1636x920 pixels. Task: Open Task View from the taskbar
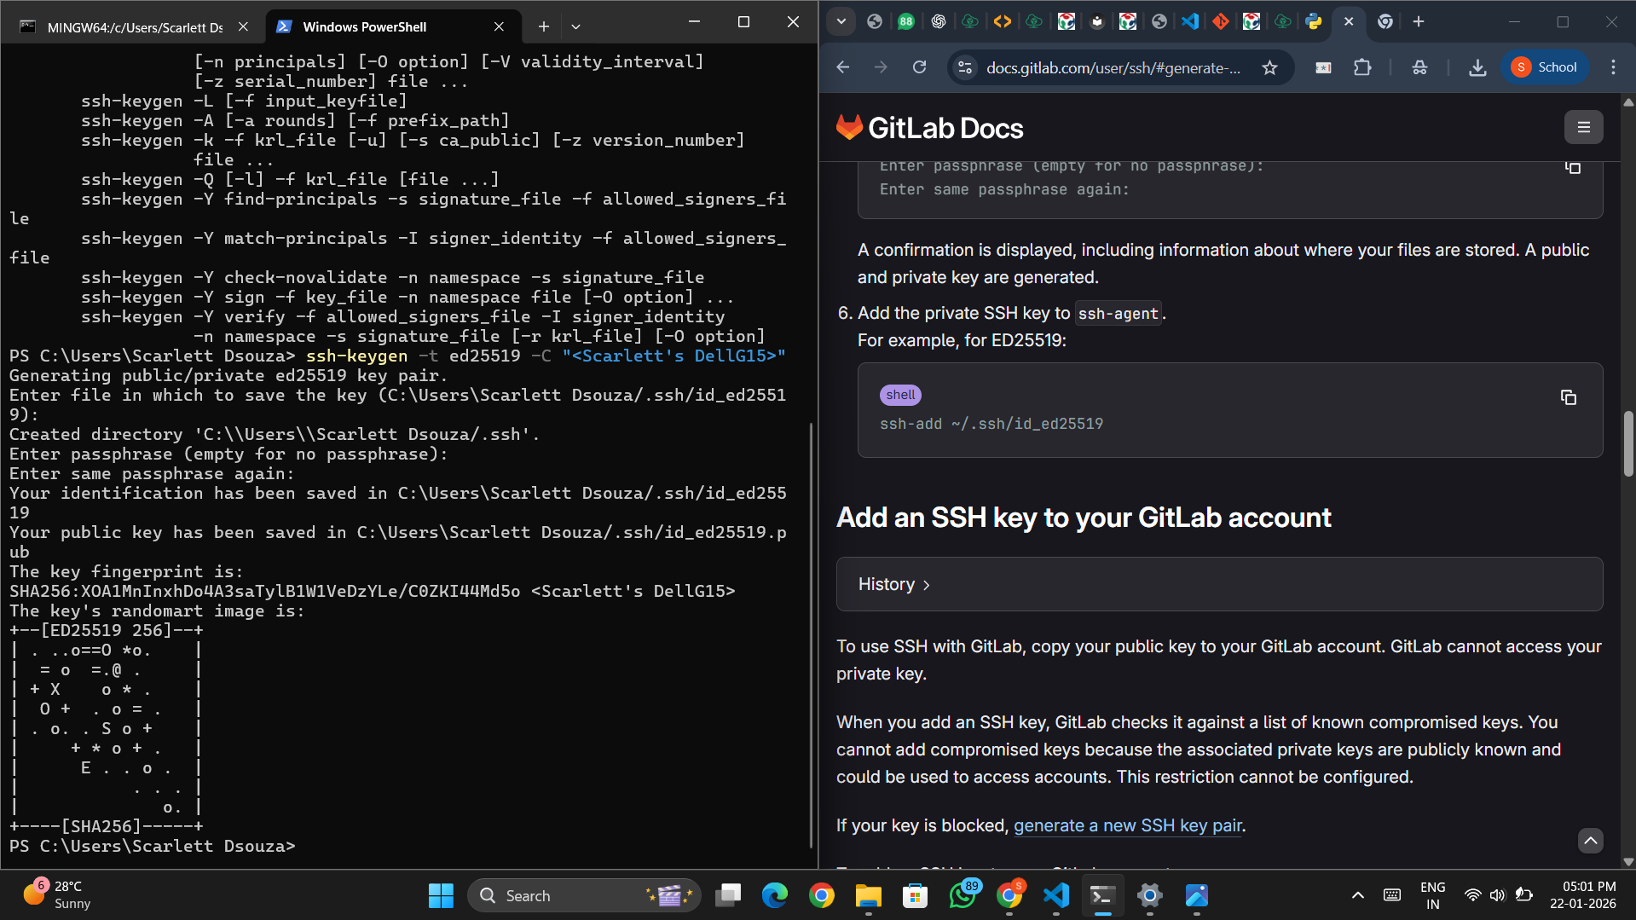click(x=728, y=895)
